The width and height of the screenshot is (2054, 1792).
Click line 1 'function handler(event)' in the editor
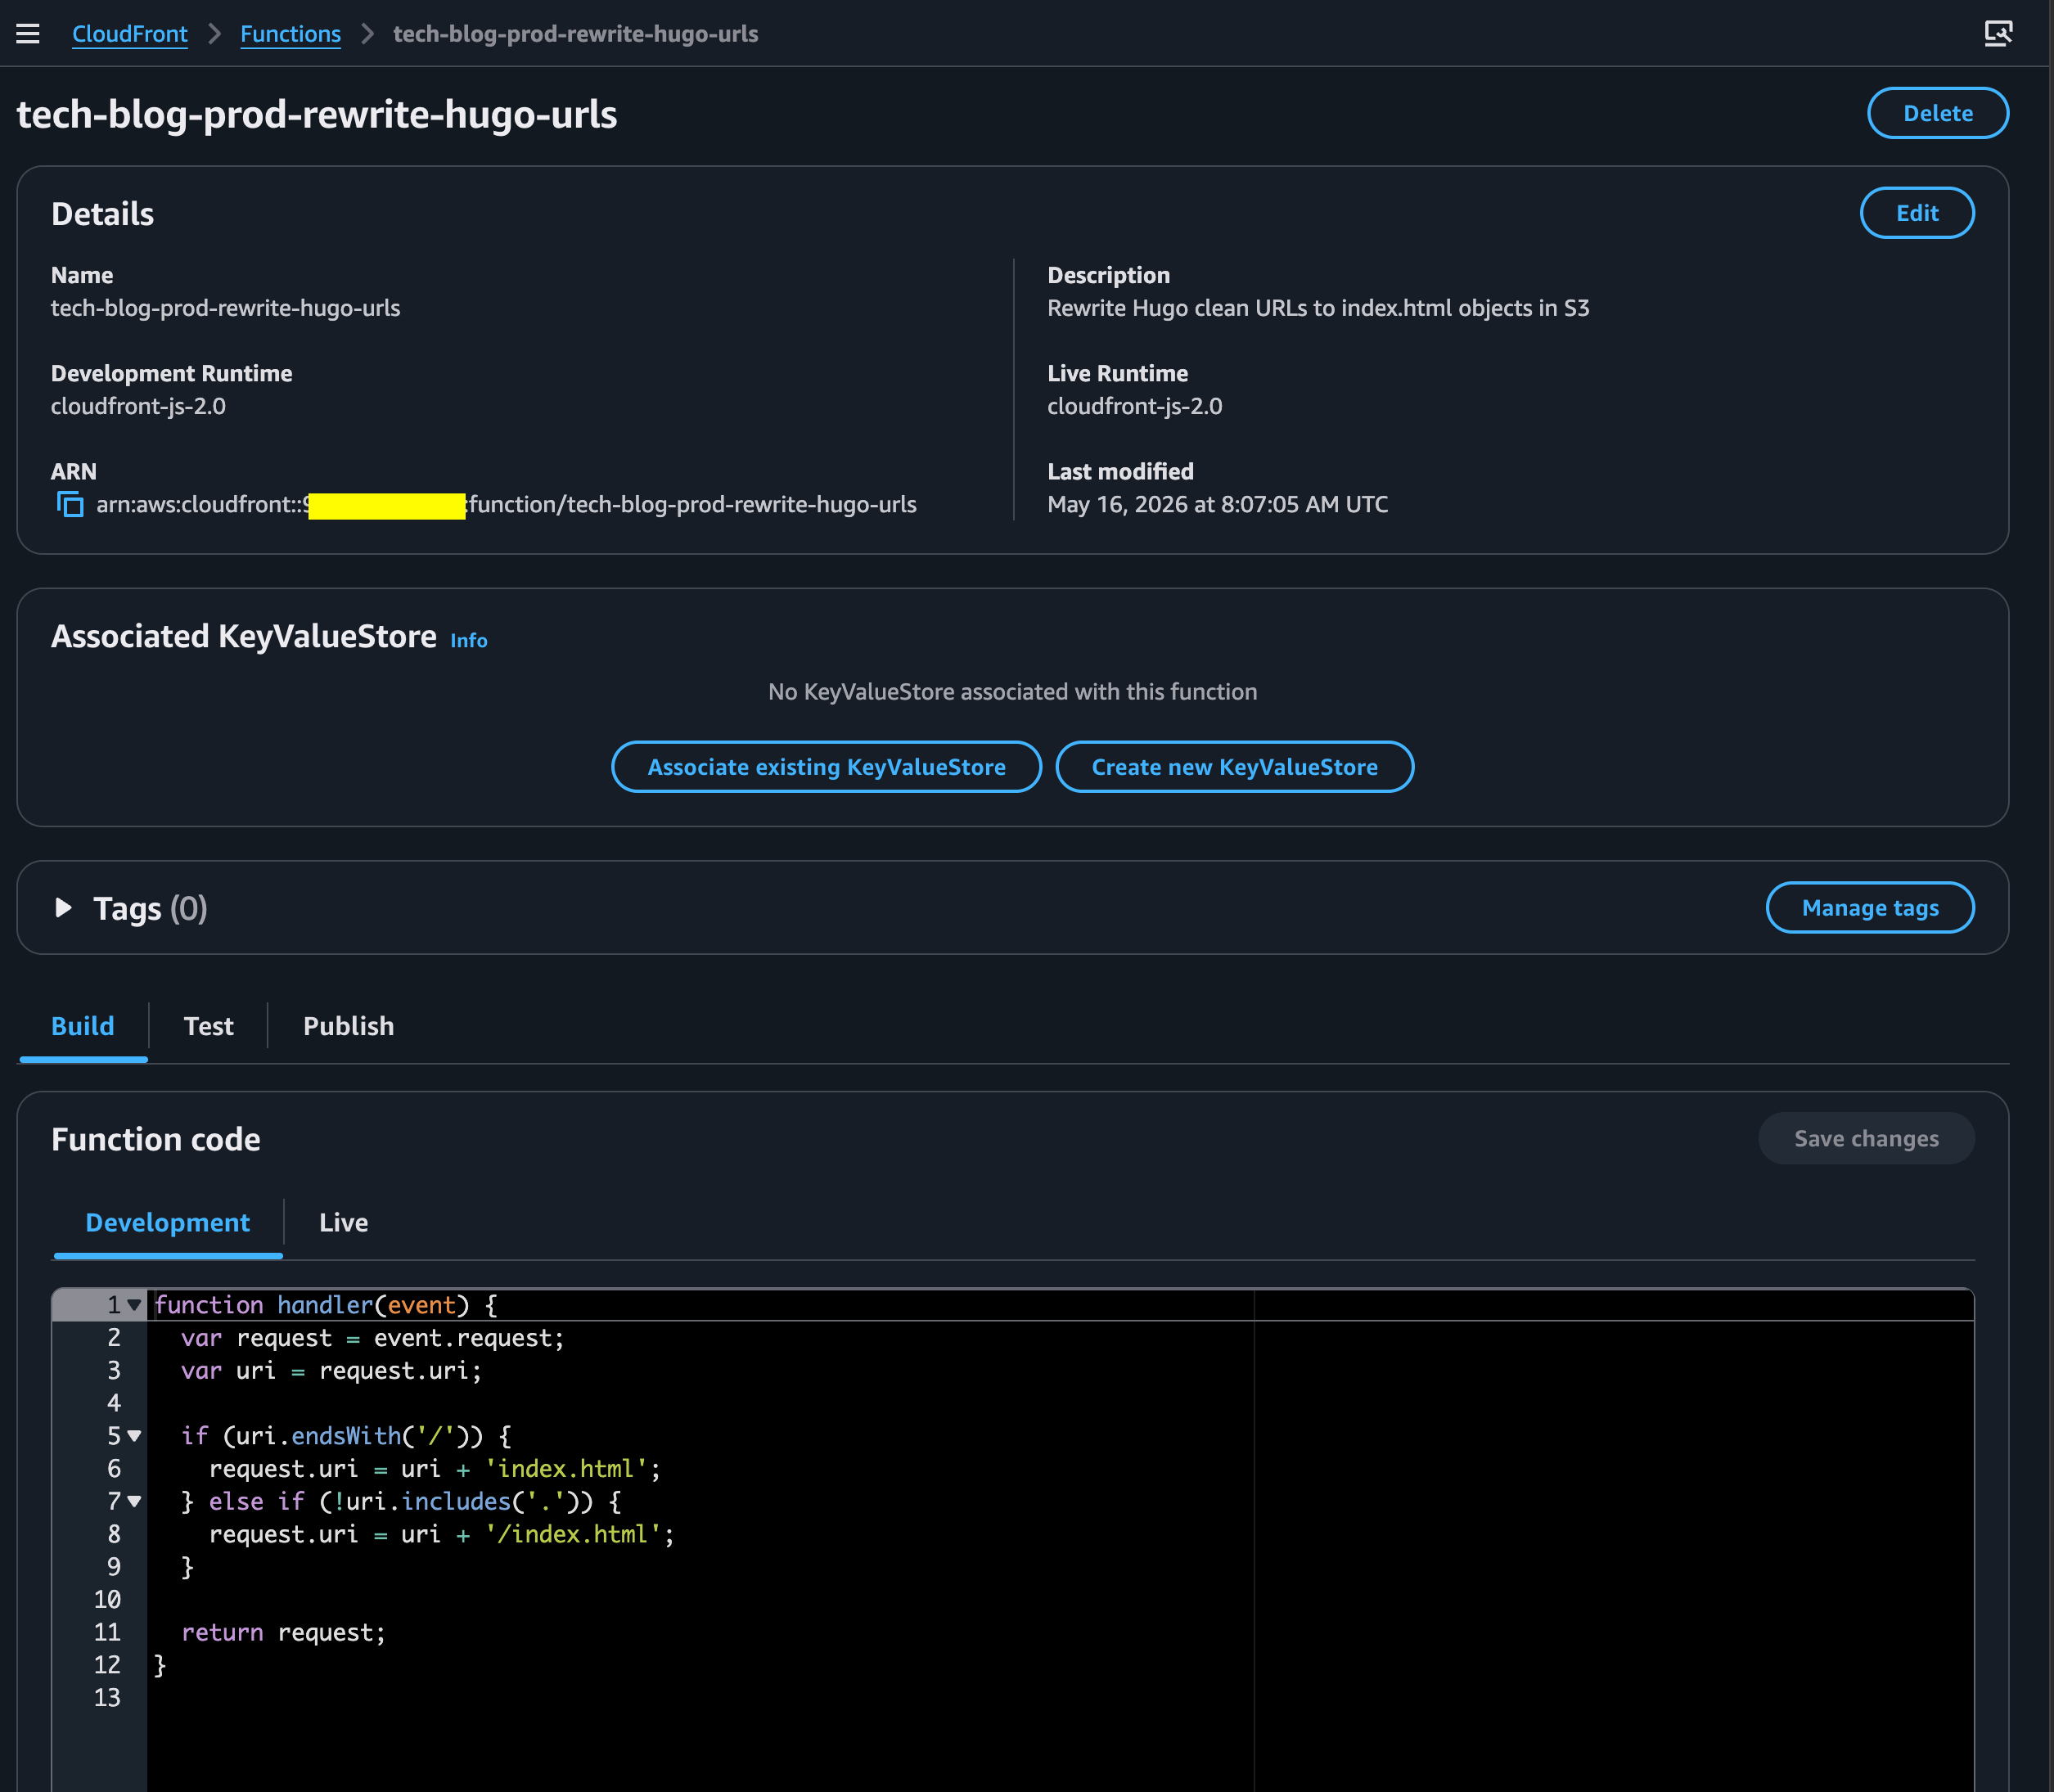[x=326, y=1305]
